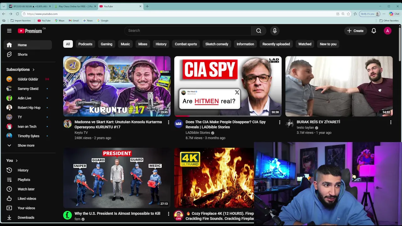Select the Recently uploaded filter chip
The width and height of the screenshot is (402, 226).
(276, 44)
